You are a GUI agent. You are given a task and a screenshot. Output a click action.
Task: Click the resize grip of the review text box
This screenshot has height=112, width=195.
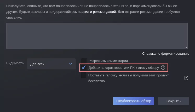pos(186,48)
